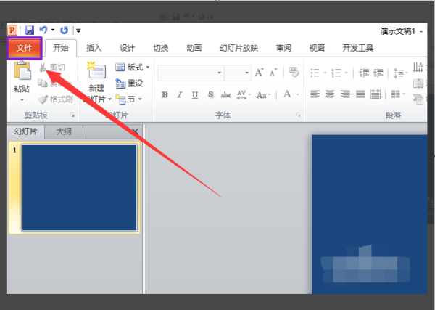Select the 幻灯片放映 ribbon tab
The height and width of the screenshot is (310, 435).
[x=239, y=48]
